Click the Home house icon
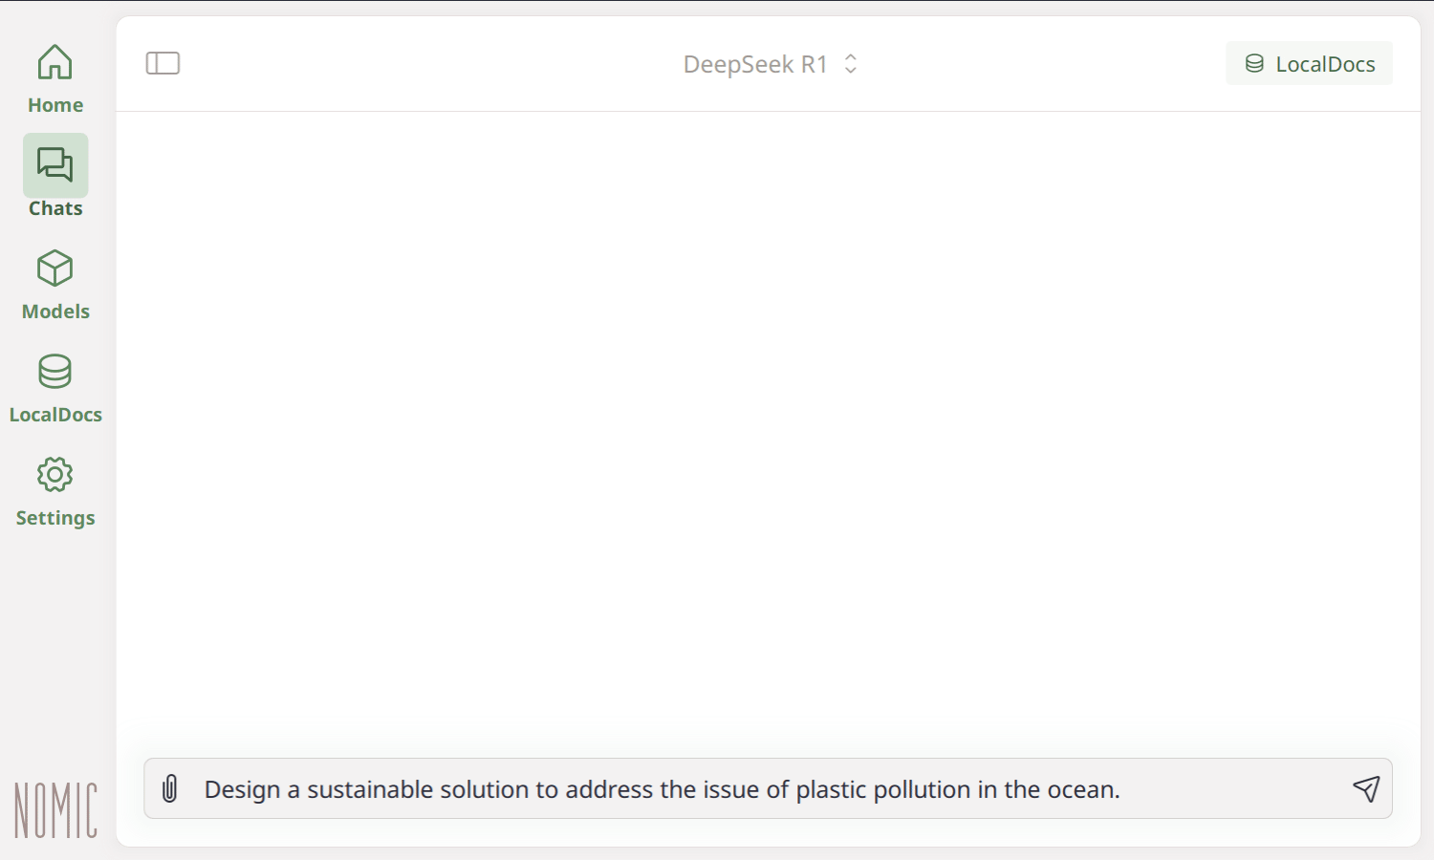This screenshot has width=1434, height=860. point(54,63)
